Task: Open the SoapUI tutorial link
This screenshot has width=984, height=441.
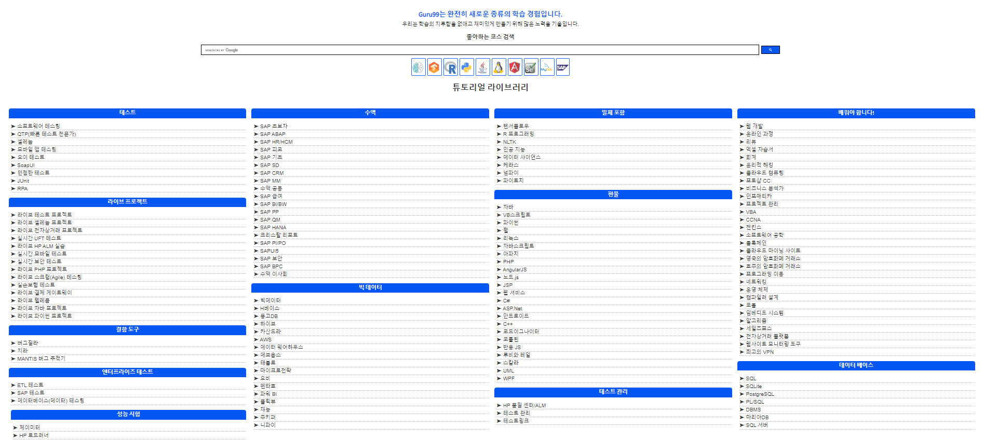Action: (25, 166)
